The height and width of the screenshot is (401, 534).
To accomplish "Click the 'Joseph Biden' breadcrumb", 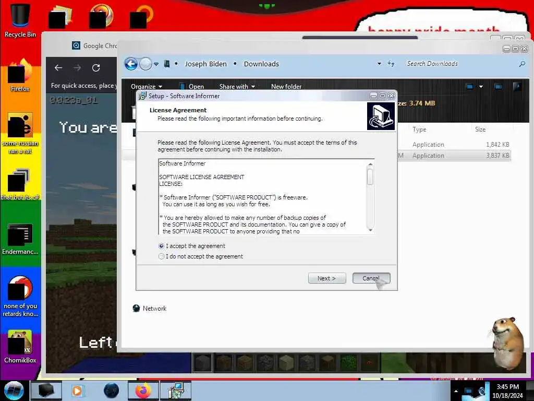I will tap(205, 64).
